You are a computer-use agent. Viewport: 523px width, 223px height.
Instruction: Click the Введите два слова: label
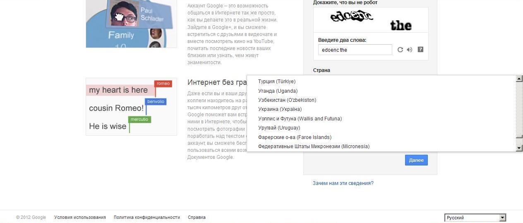342,40
